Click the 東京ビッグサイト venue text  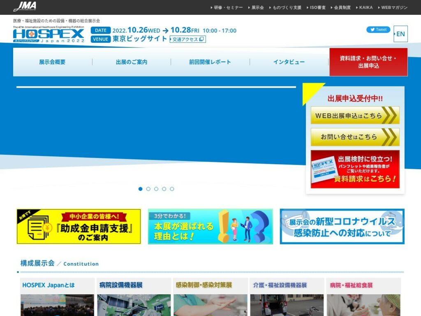point(140,39)
